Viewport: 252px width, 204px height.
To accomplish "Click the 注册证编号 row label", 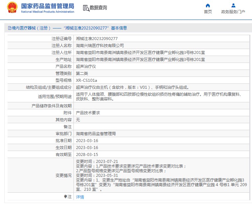I will [62, 39].
